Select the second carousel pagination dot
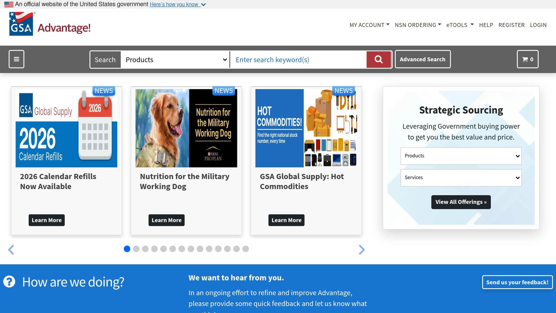This screenshot has height=313, width=556. tap(136, 249)
